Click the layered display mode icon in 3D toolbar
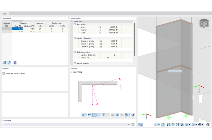 coord(187,125)
